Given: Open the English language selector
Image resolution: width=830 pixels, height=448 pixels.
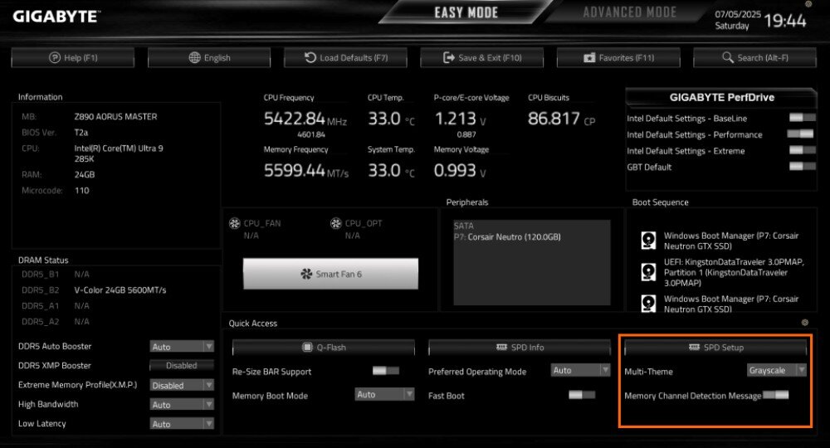Looking at the screenshot, I should click(x=210, y=57).
